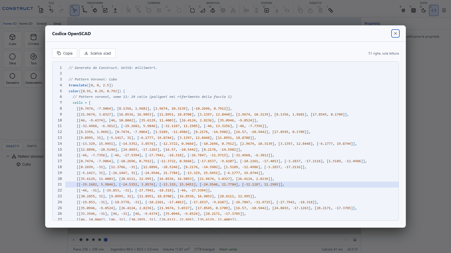
Task: Switch to the Forme 3D tab
Action: click(x=10, y=24)
